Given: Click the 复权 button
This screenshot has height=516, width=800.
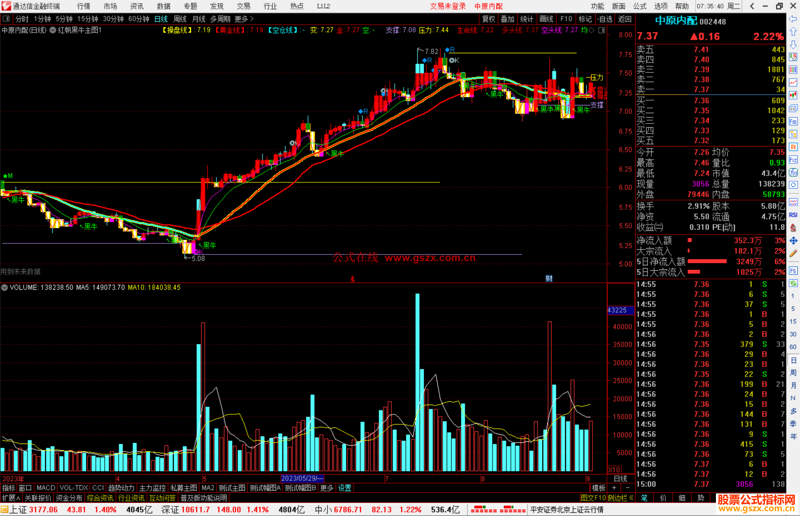Looking at the screenshot, I should (x=488, y=19).
